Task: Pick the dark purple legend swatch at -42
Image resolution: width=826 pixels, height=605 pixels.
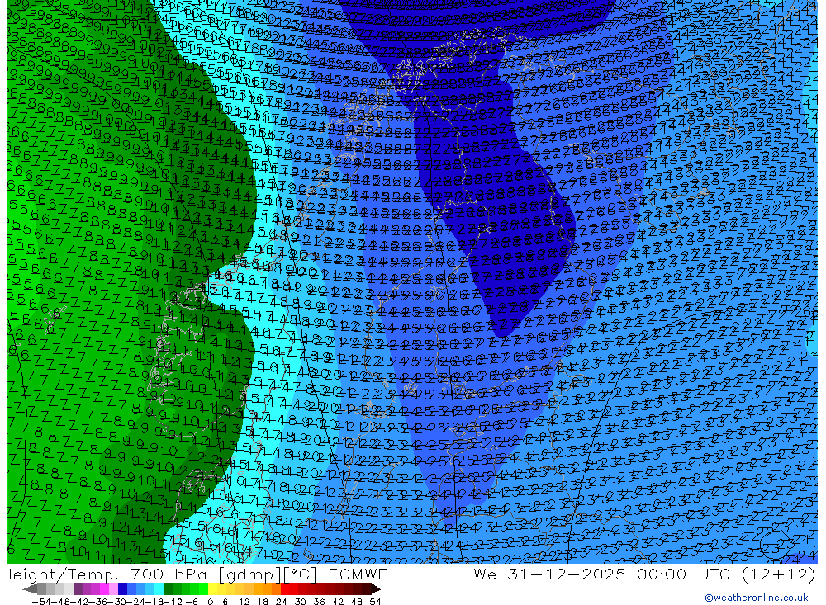Action: pyautogui.click(x=78, y=589)
